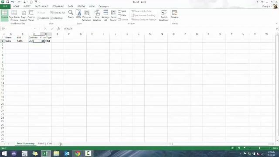Open the HOME ribbon tab
The image size is (279, 157).
[x=16, y=7]
